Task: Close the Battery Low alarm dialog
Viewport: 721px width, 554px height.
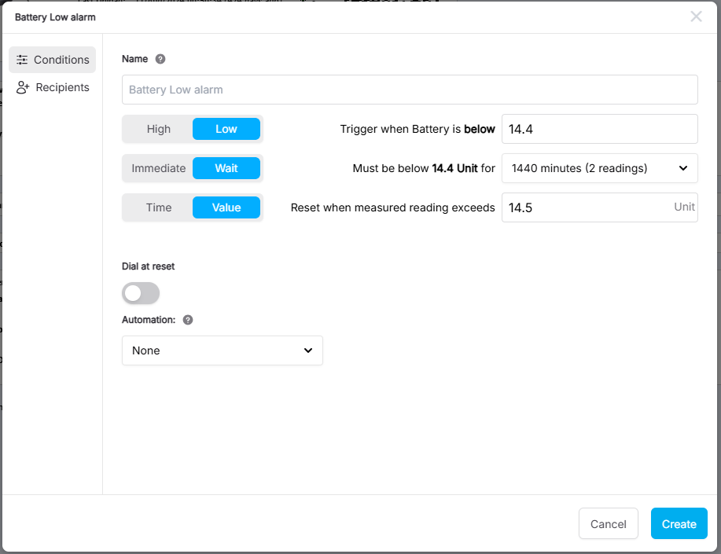Action: 696,17
